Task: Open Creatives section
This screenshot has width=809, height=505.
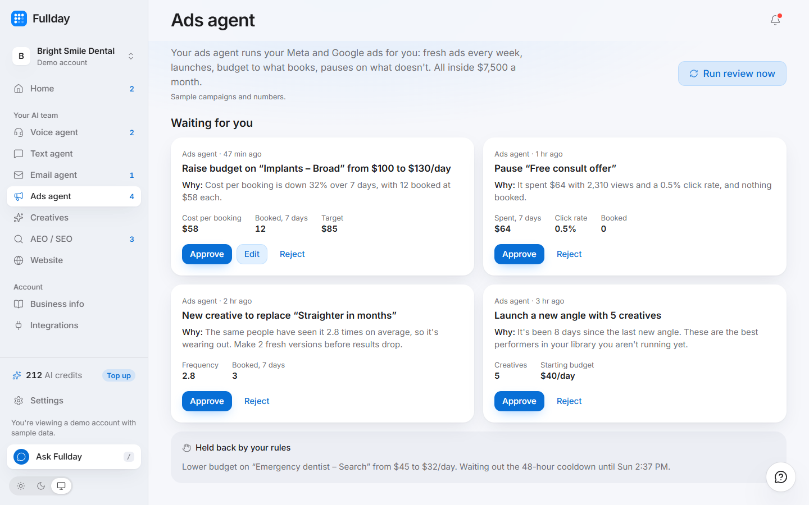Action: 74,218
